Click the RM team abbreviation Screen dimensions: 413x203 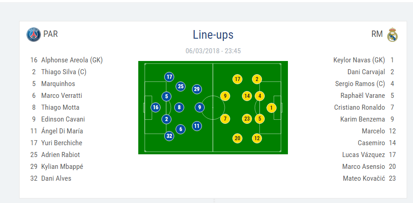[x=377, y=34]
